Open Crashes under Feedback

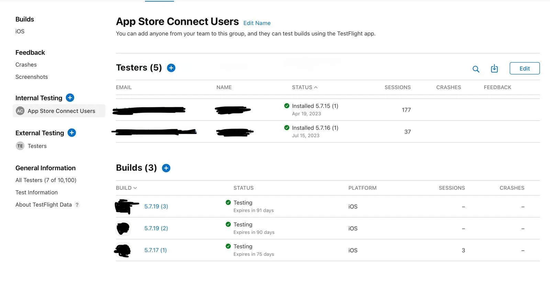(26, 65)
